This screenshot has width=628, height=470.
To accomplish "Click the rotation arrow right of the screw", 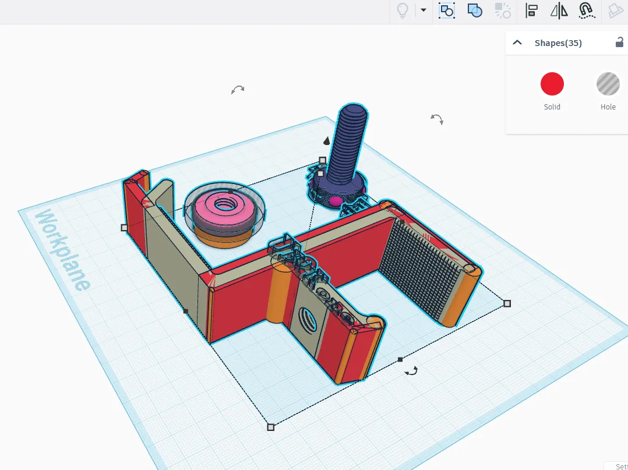I will point(436,119).
